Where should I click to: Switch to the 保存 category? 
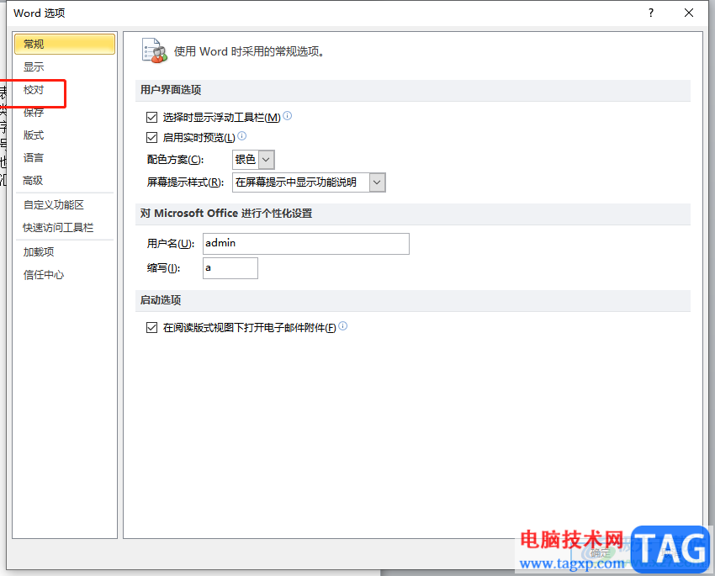coord(34,113)
